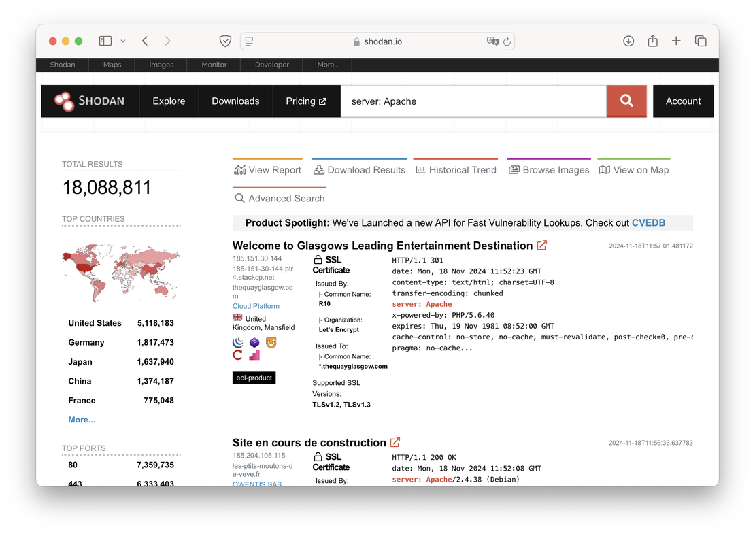
Task: Open the Glasgow result's external link icon
Action: [x=541, y=245]
